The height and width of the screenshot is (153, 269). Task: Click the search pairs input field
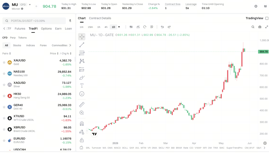point(34,21)
